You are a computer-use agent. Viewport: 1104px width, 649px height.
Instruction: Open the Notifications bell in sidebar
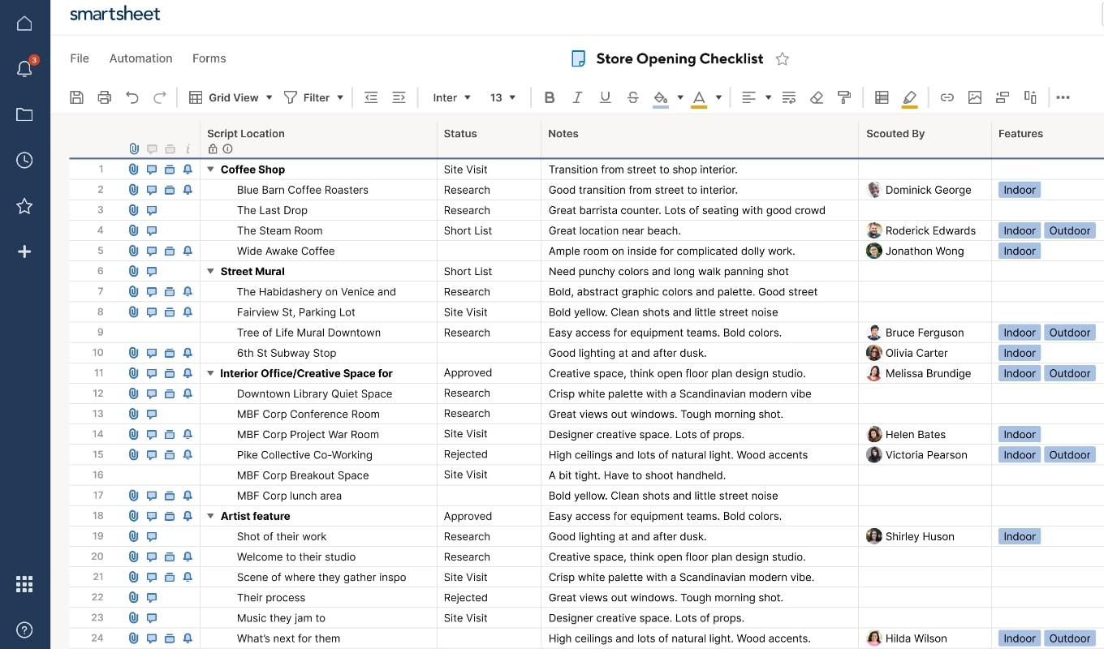click(x=24, y=69)
